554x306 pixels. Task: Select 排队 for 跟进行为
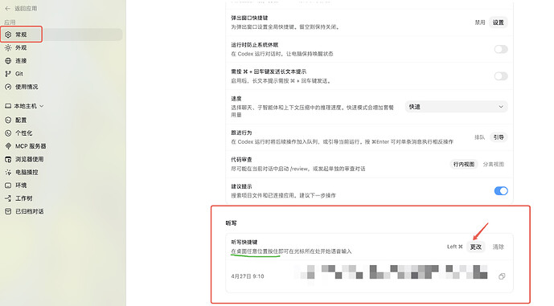point(479,137)
